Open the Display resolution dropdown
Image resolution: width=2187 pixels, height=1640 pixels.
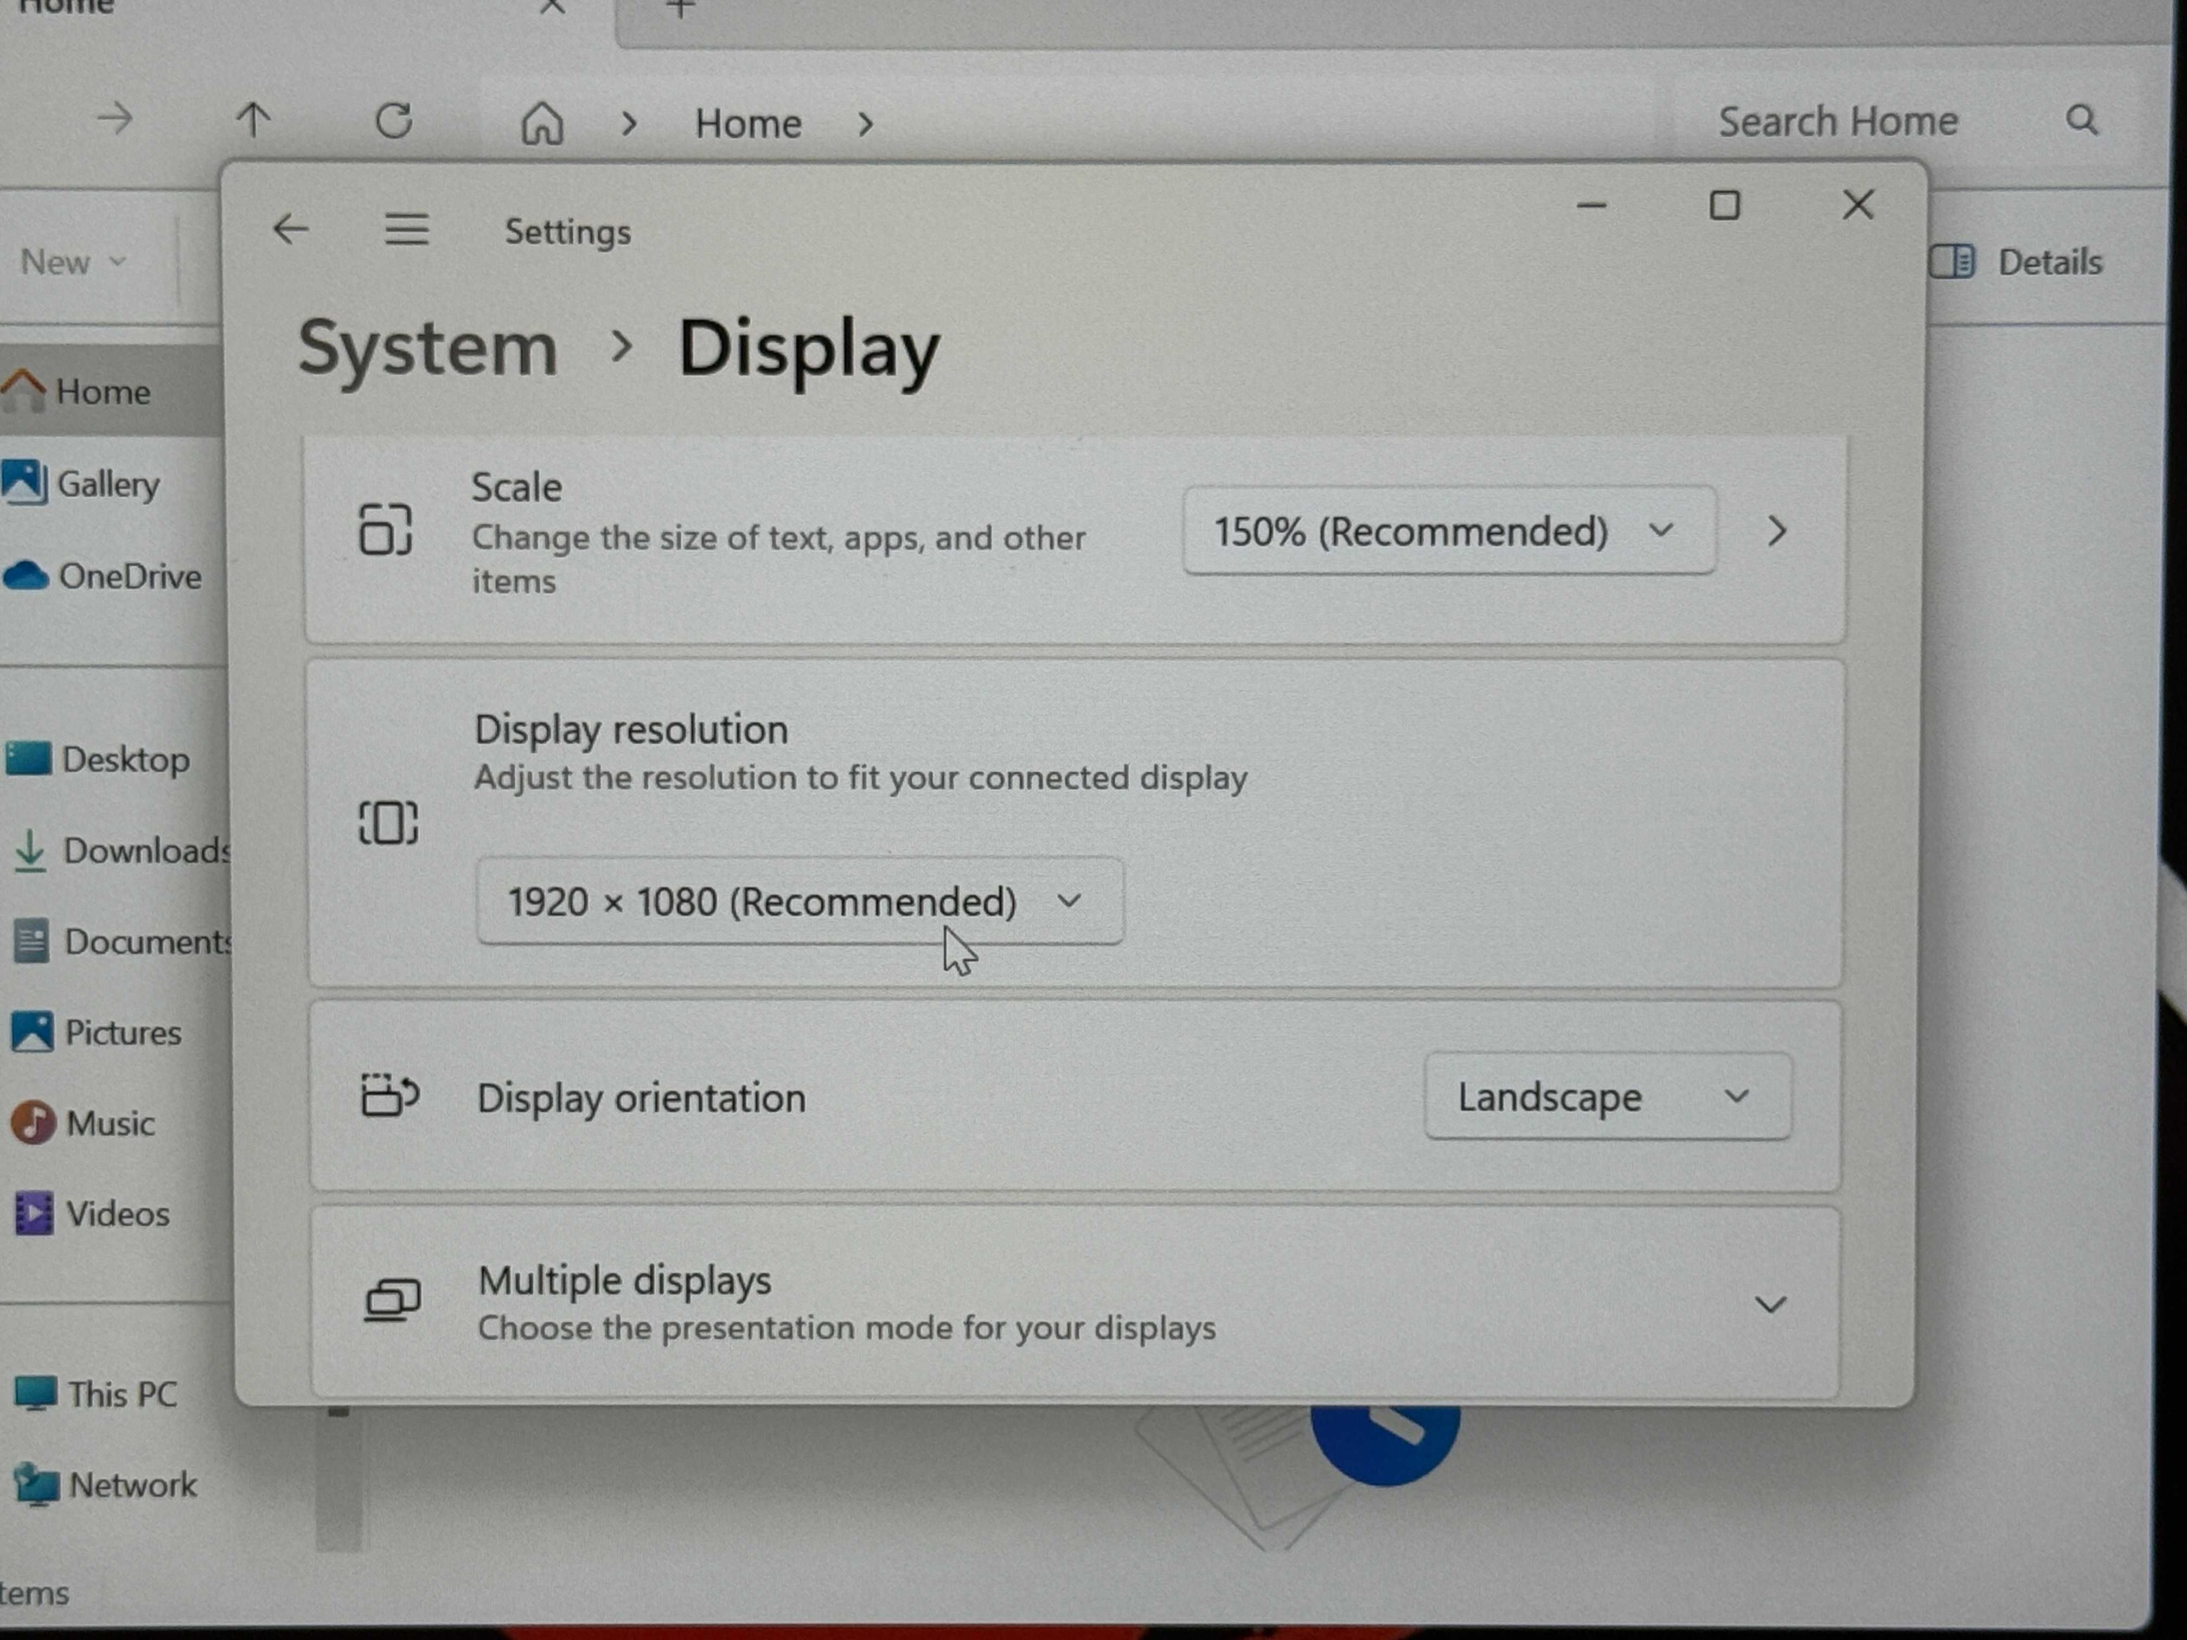pyautogui.click(x=799, y=901)
